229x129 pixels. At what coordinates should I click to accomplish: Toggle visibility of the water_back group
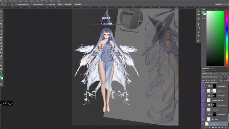(x=203, y=83)
